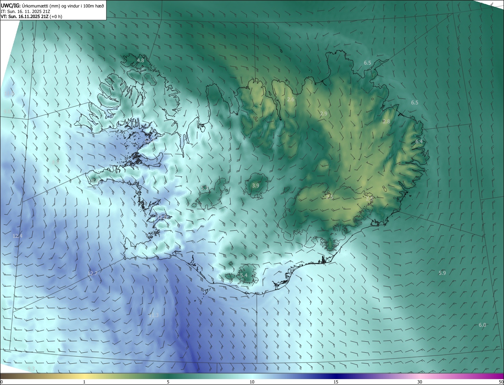The height and width of the screenshot is (385, 504).
Task: Click the 5.9 value in the southeast ocean
Action: point(442,273)
